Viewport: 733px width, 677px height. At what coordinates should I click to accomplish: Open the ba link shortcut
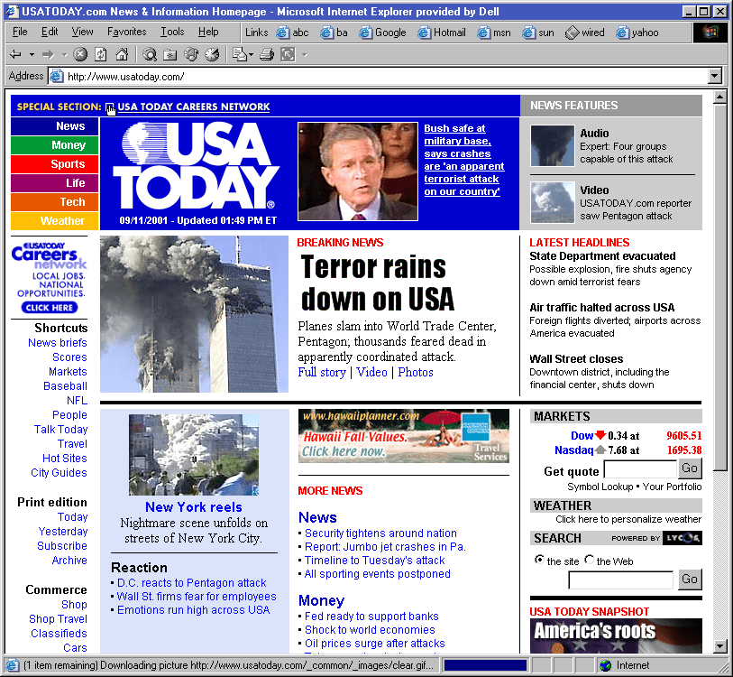(x=334, y=32)
